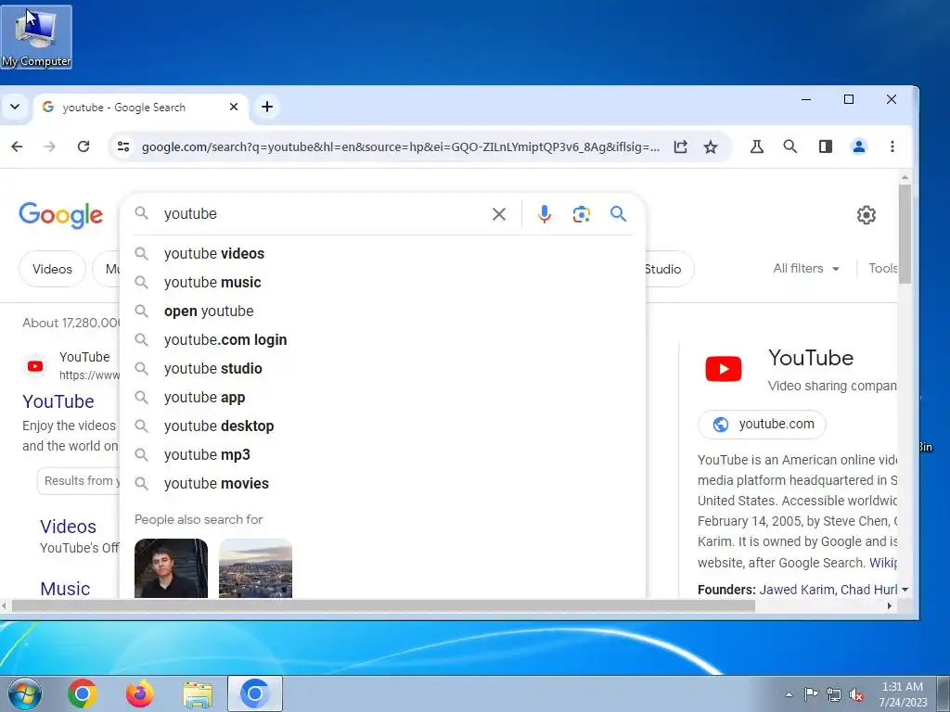The image size is (950, 712).
Task: Select suggestion 'youtube mp3'
Action: [383, 454]
